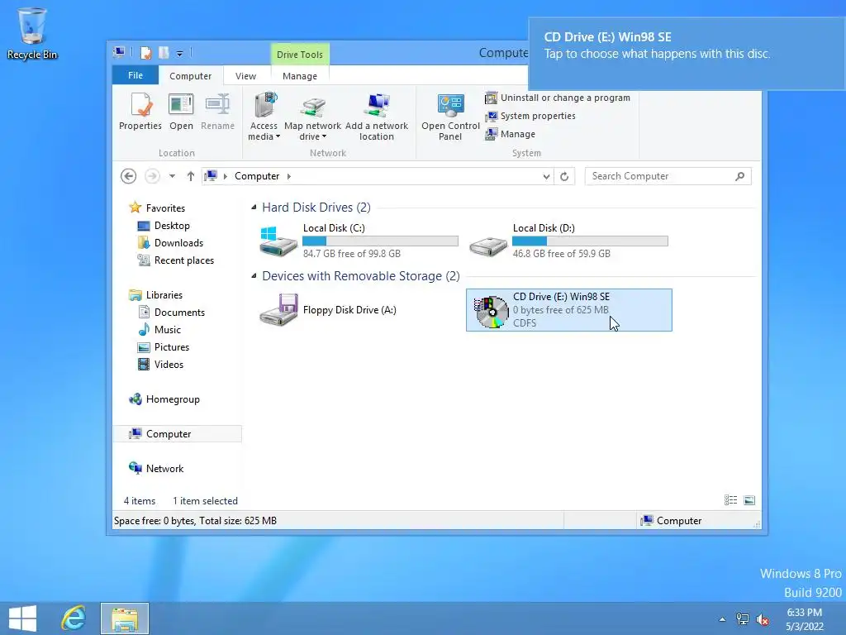Screen dimensions: 846x635
Task: Click the Back navigation arrow
Action: coord(128,176)
